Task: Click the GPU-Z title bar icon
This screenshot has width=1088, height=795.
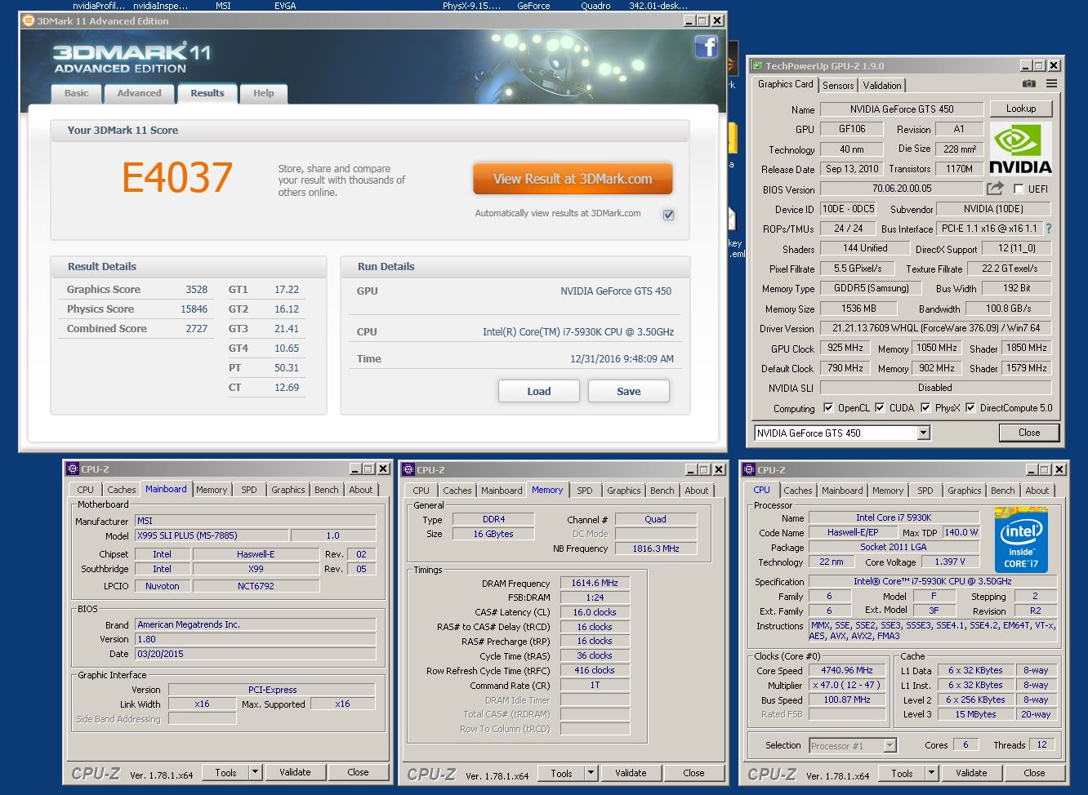Action: point(757,65)
